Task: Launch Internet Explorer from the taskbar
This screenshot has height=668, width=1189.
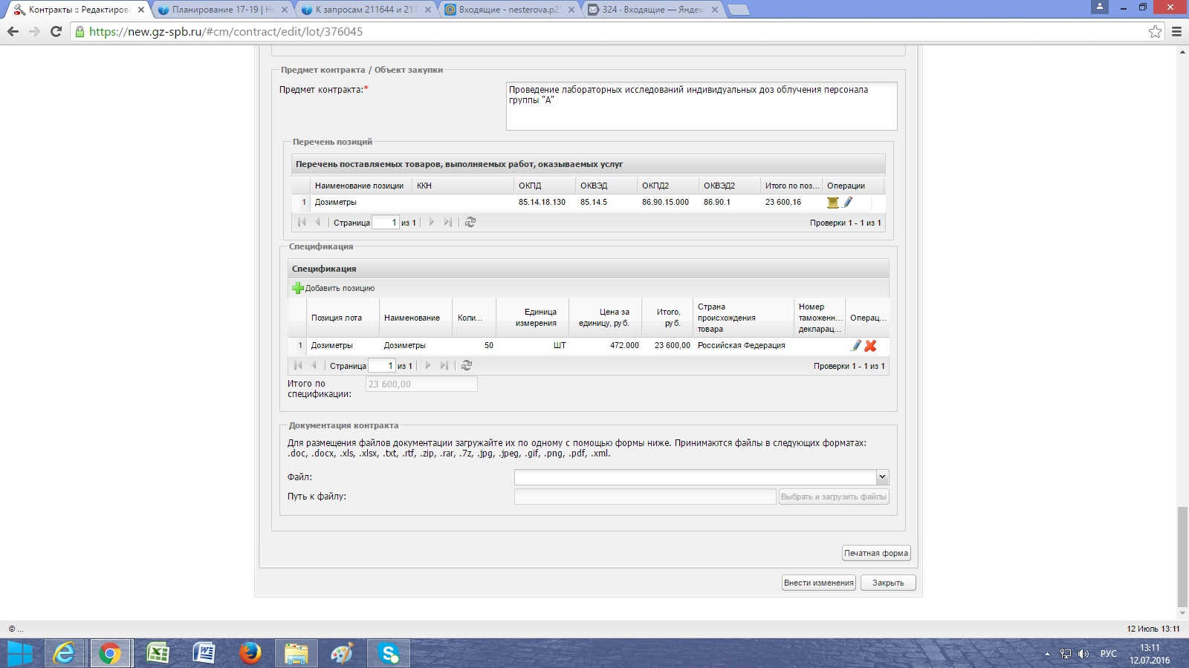Action: [x=65, y=653]
